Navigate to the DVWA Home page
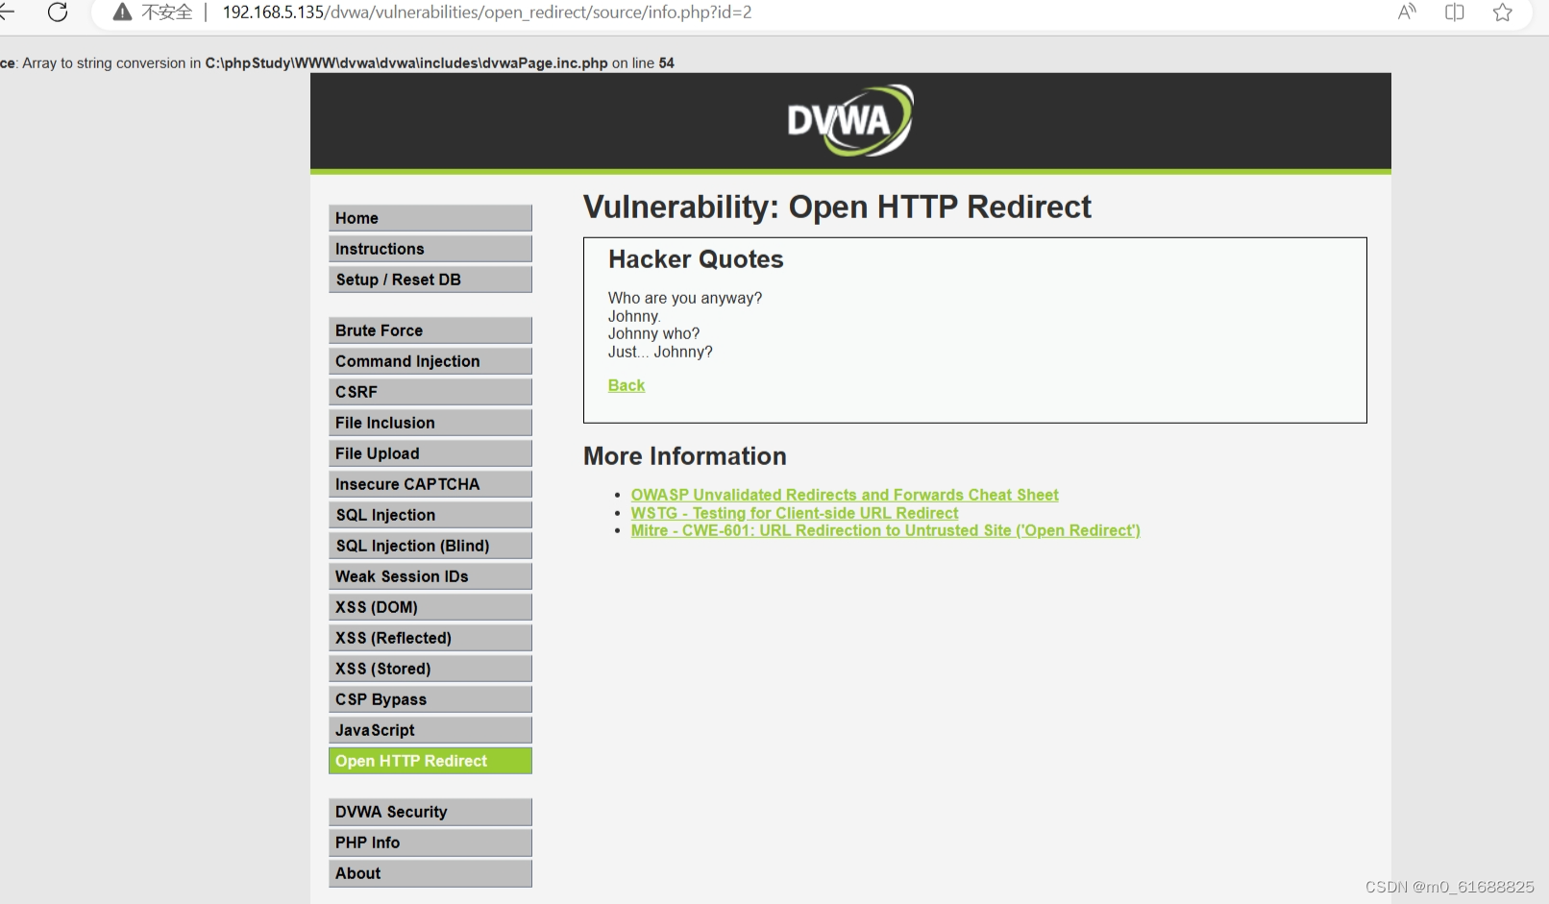The height and width of the screenshot is (904, 1549). (x=430, y=217)
